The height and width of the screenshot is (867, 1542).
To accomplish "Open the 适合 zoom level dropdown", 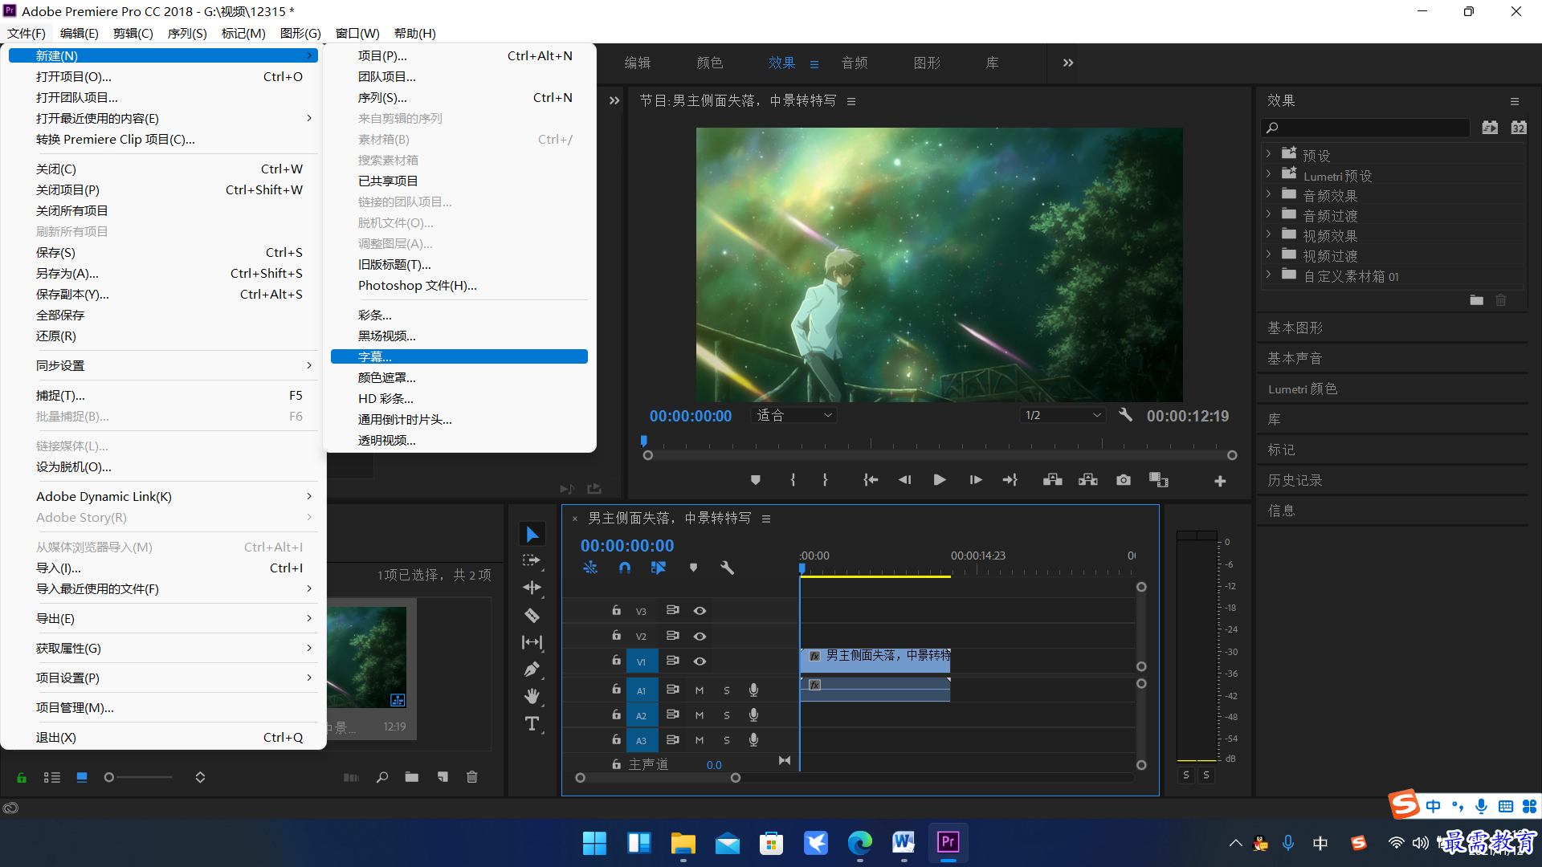I will 794,415.
